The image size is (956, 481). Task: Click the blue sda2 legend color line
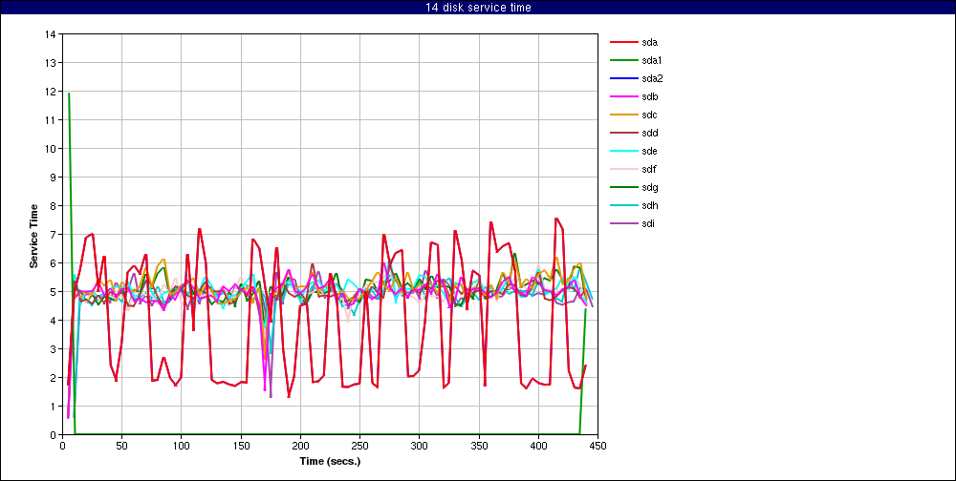(622, 78)
